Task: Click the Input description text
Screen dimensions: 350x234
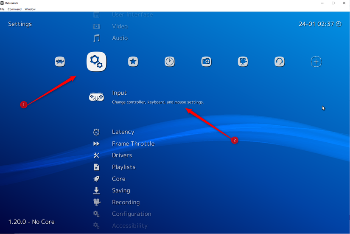Action: 158,102
